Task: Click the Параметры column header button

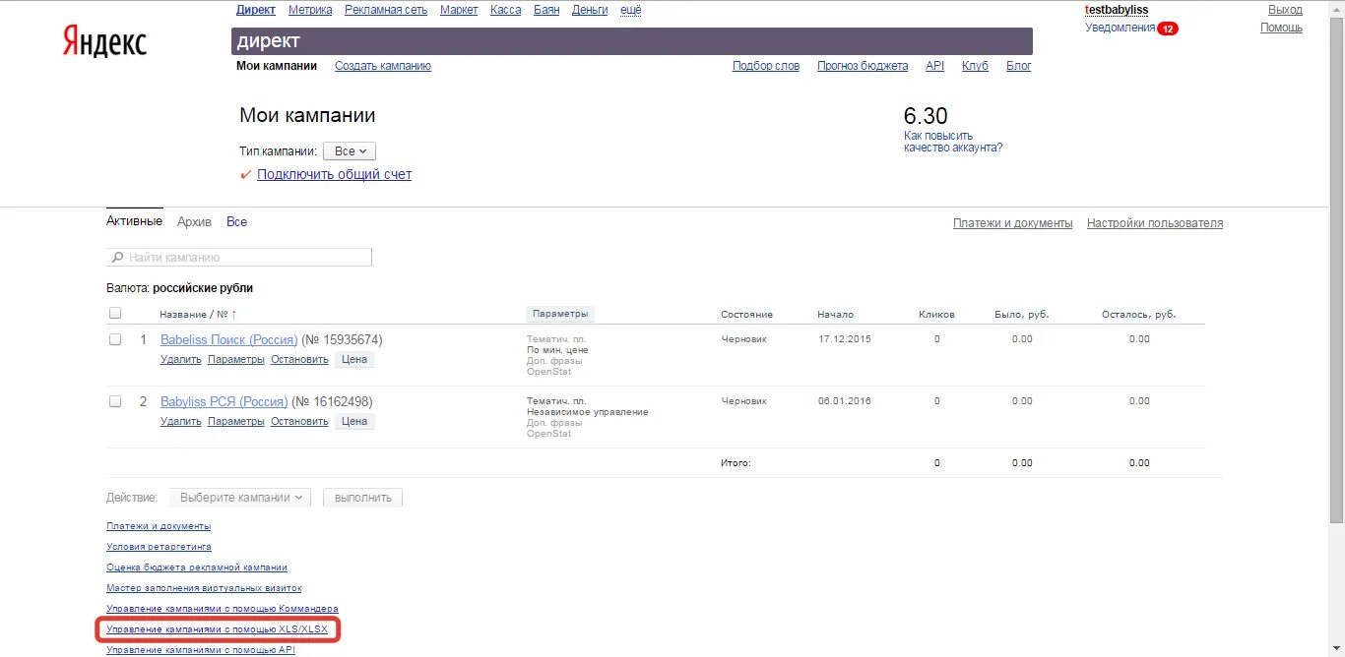Action: point(560,314)
